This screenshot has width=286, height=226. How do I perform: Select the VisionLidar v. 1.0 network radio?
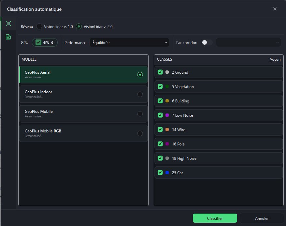point(39,26)
